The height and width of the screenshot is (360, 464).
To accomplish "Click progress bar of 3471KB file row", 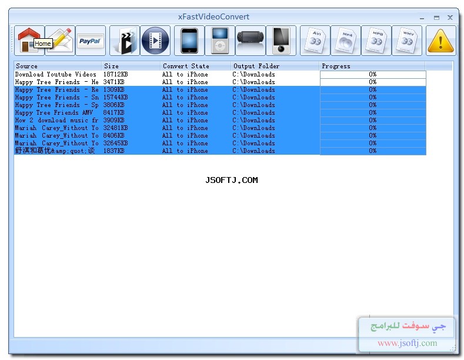I will tap(373, 82).
